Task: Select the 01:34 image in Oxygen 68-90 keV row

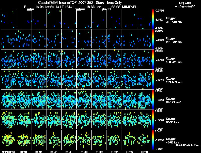Action: [x=24, y=120]
